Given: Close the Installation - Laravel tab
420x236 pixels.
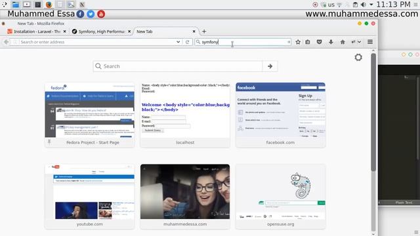Looking at the screenshot, I should coord(64,31).
